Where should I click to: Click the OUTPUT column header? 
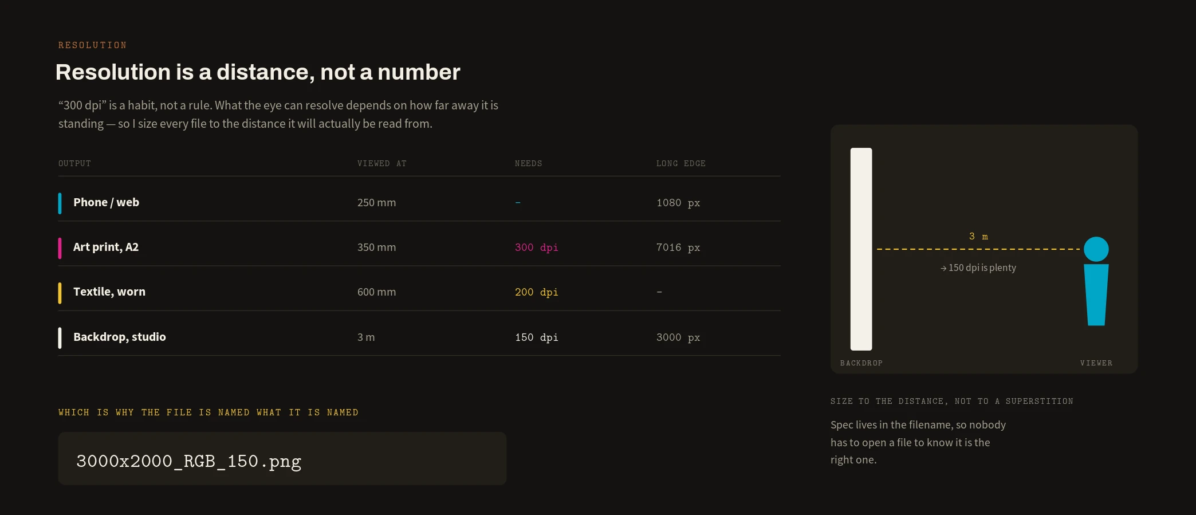74,163
